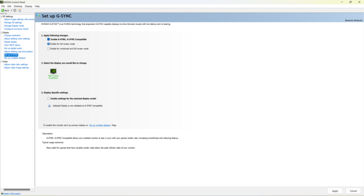The width and height of the screenshot is (364, 196).
Task: Click the Restore Defaults link
Action: (x=354, y=21)
